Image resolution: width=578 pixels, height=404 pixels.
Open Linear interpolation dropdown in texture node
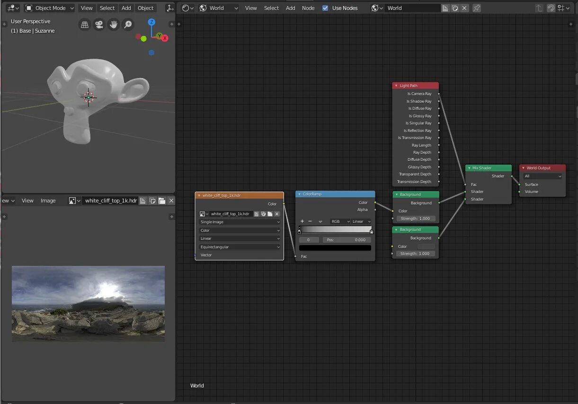click(240, 238)
